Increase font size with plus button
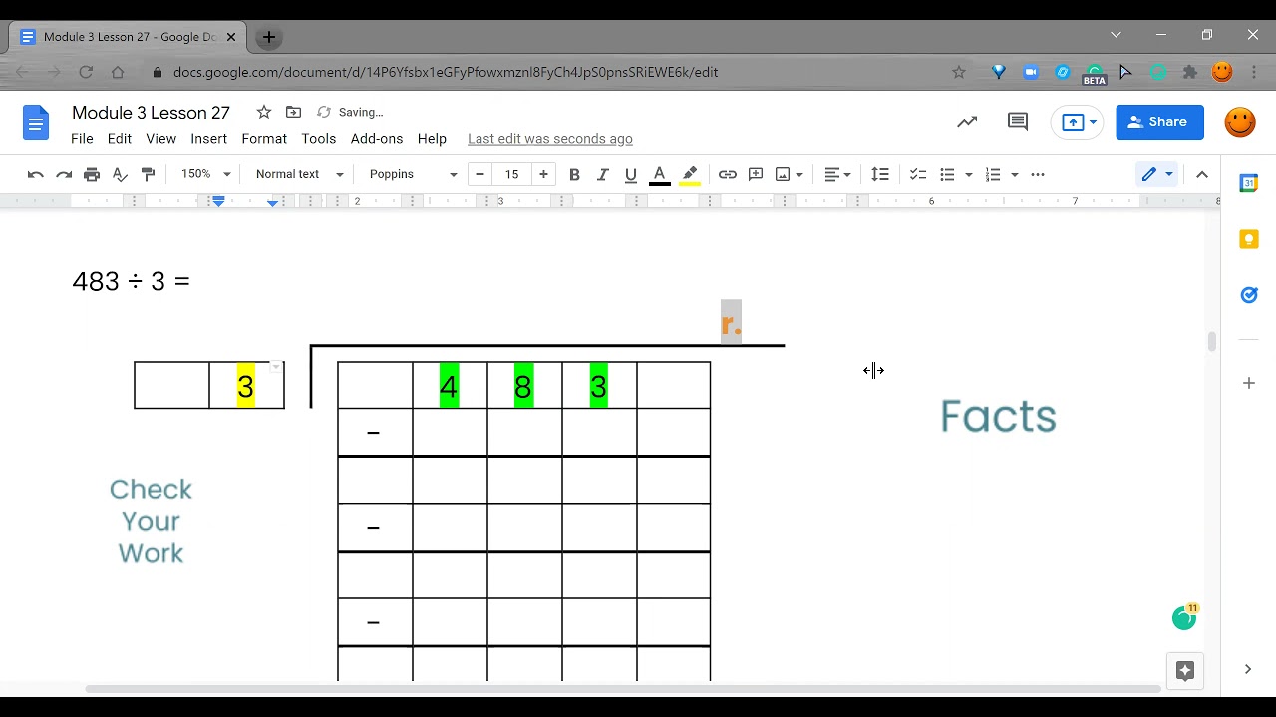The image size is (1276, 717). tap(543, 174)
